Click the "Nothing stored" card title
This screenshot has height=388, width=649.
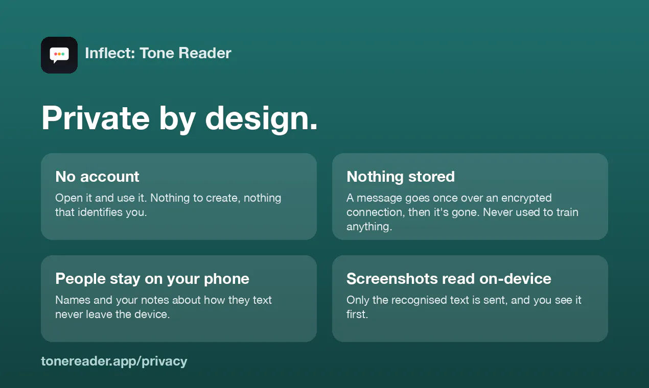click(401, 177)
